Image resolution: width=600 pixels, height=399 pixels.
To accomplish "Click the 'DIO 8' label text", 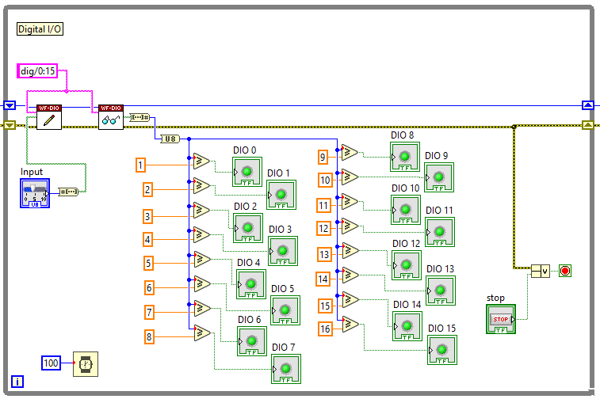I will 402,135.
